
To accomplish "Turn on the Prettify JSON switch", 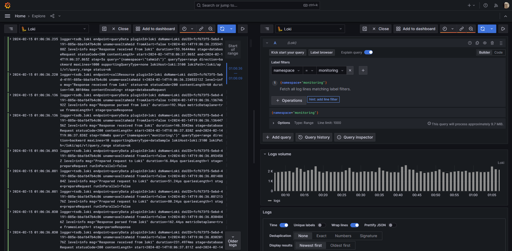I will pos(392,225).
